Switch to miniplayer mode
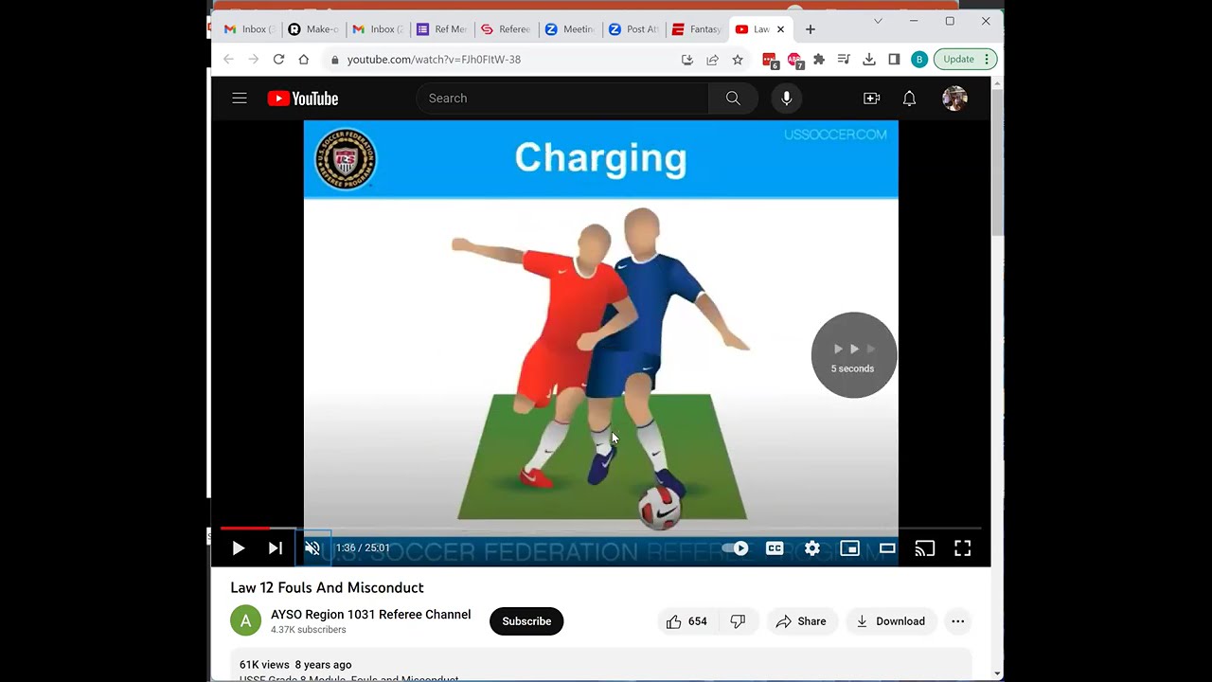The width and height of the screenshot is (1212, 682). click(x=849, y=548)
